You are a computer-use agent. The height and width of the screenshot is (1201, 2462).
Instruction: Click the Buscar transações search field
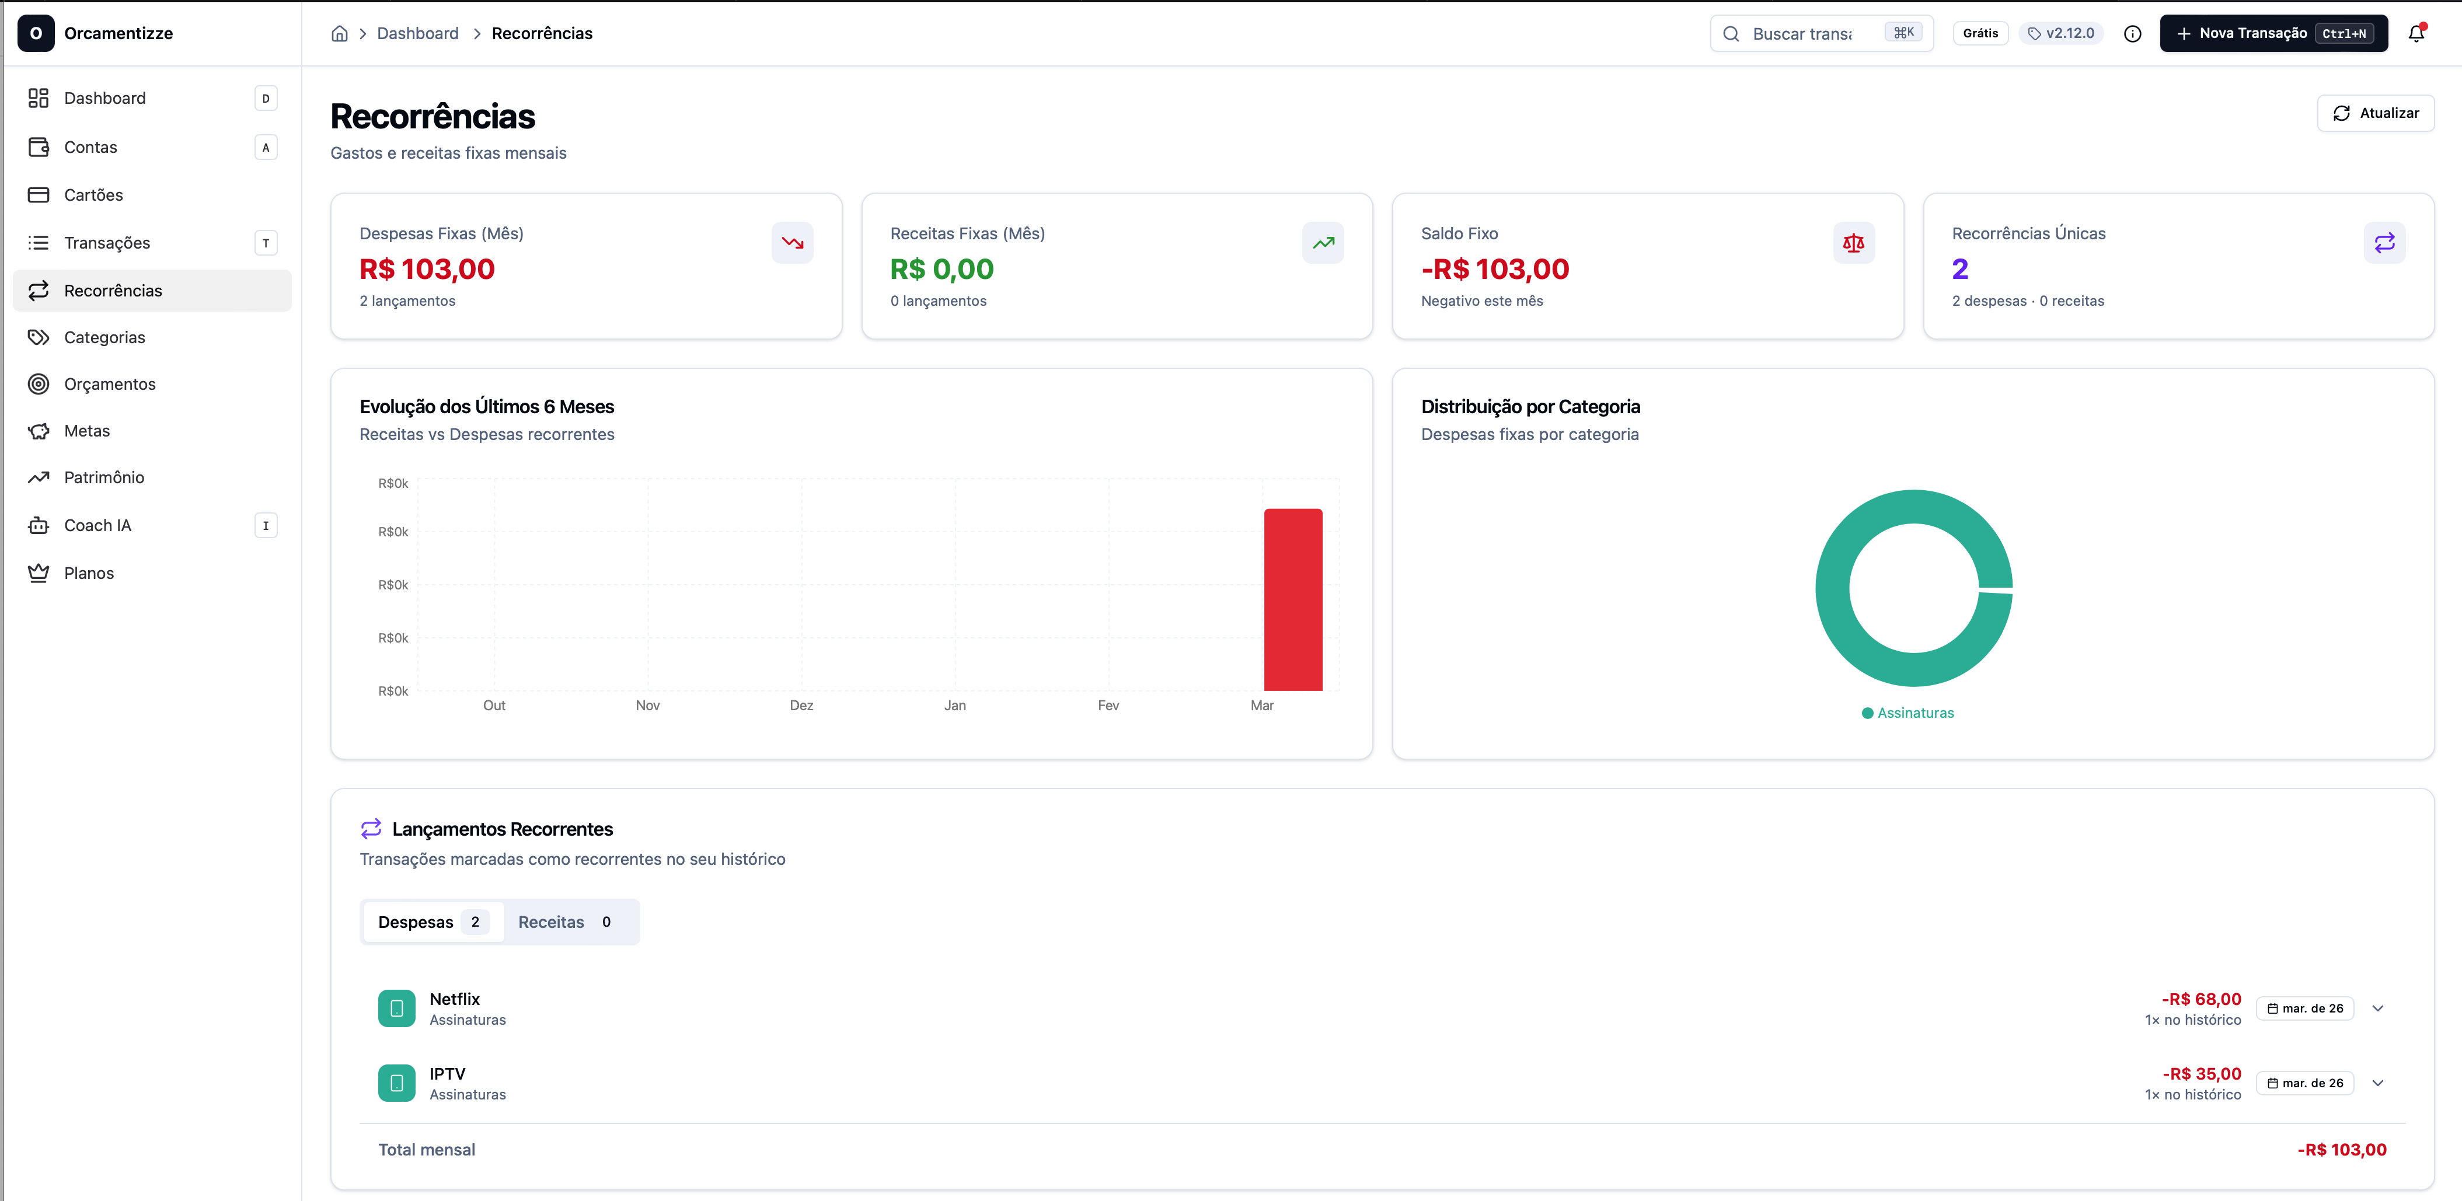(1802, 33)
